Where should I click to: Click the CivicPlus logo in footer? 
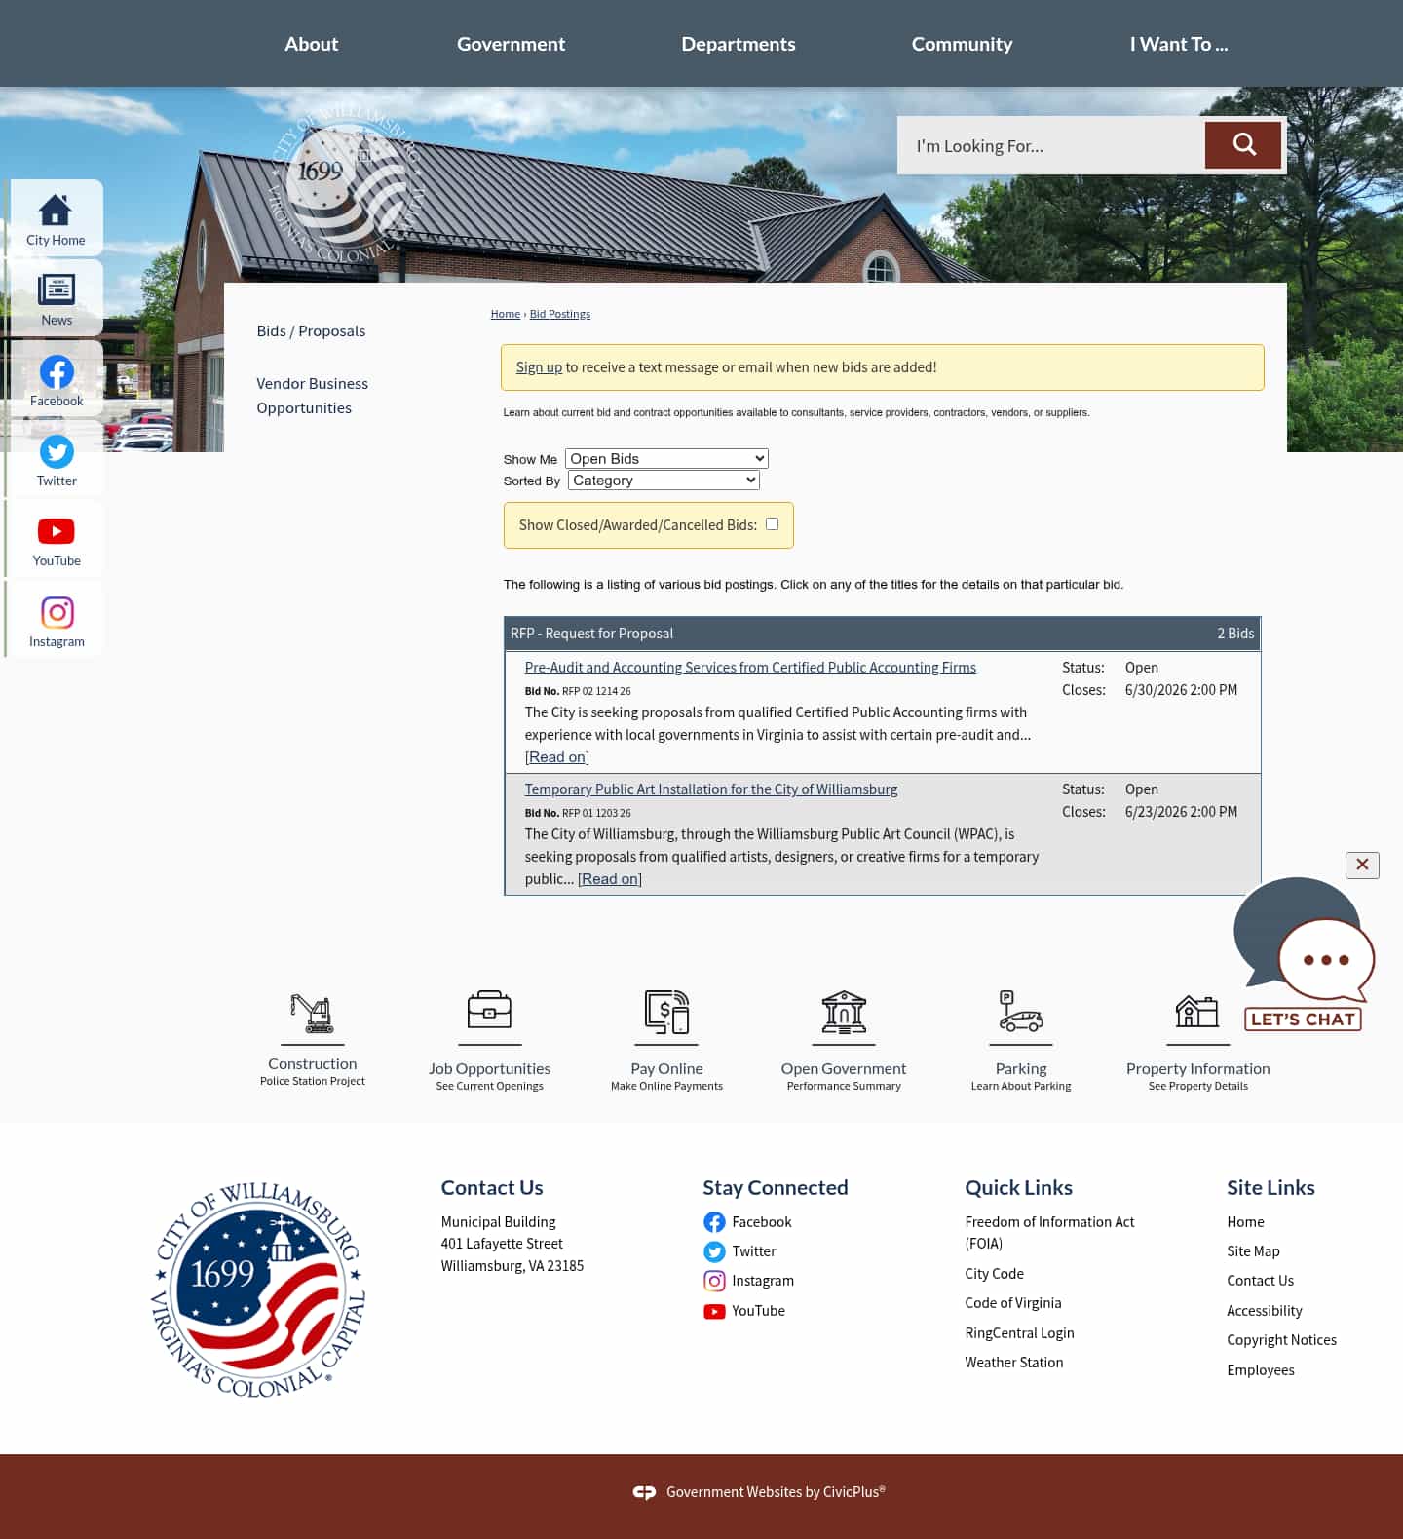tap(644, 1492)
